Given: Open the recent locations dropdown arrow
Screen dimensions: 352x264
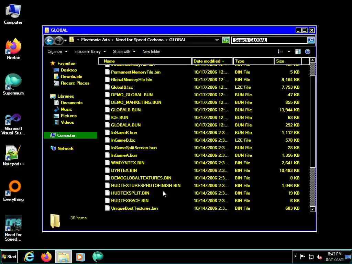Looking at the screenshot, I should tap(65, 41).
